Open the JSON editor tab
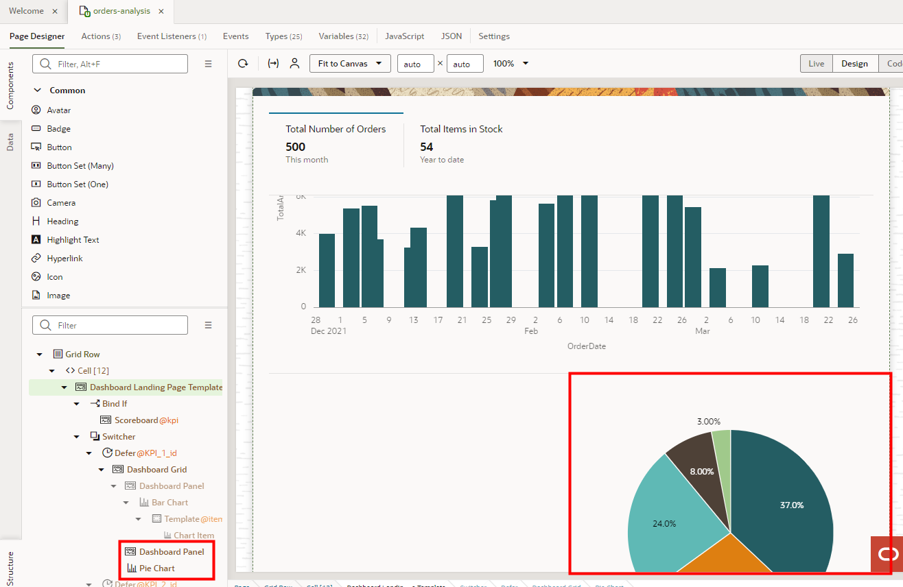The width and height of the screenshot is (903, 587). (x=451, y=36)
